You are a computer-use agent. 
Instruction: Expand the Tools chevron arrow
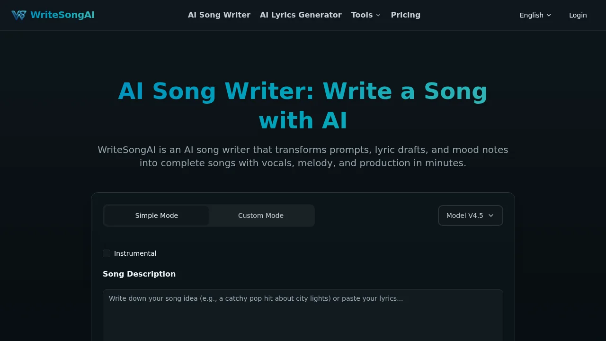click(x=378, y=15)
